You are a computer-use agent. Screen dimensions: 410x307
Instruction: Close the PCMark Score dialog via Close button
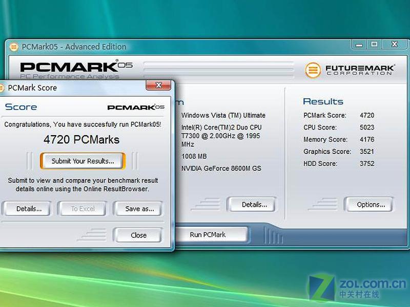[138, 235]
